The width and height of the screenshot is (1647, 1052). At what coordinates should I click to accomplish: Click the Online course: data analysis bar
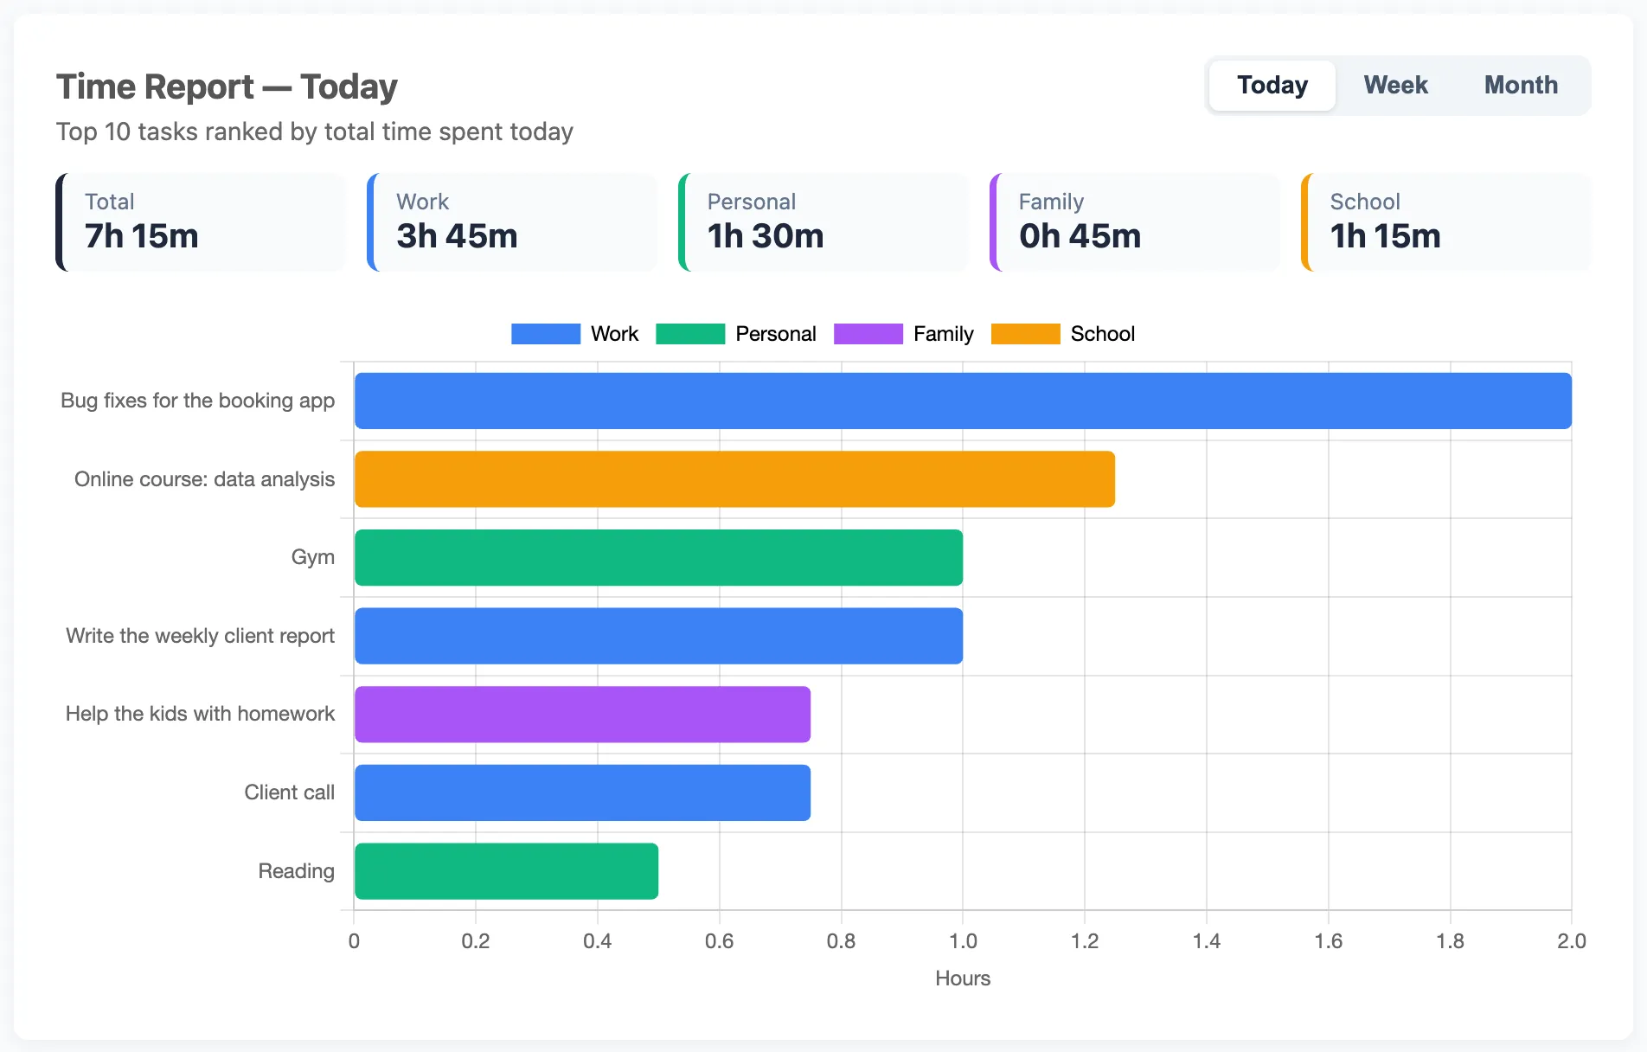[734, 479]
